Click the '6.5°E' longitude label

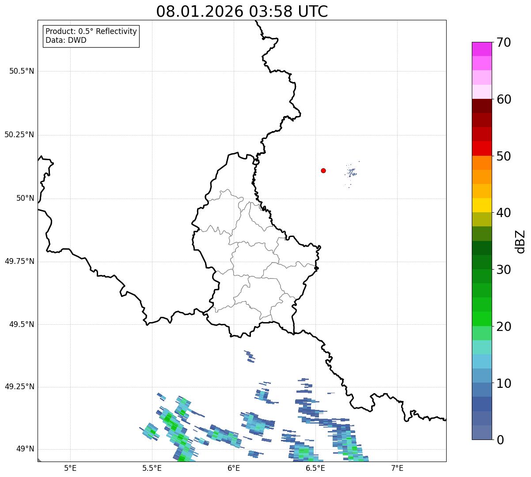pos(315,468)
